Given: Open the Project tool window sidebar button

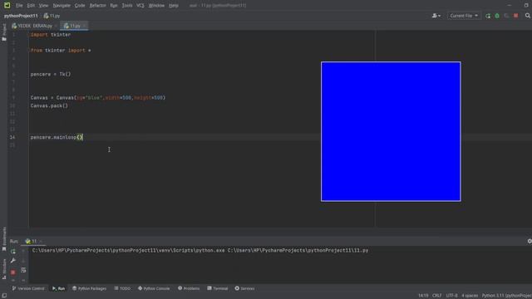Looking at the screenshot, I should click(4, 32).
